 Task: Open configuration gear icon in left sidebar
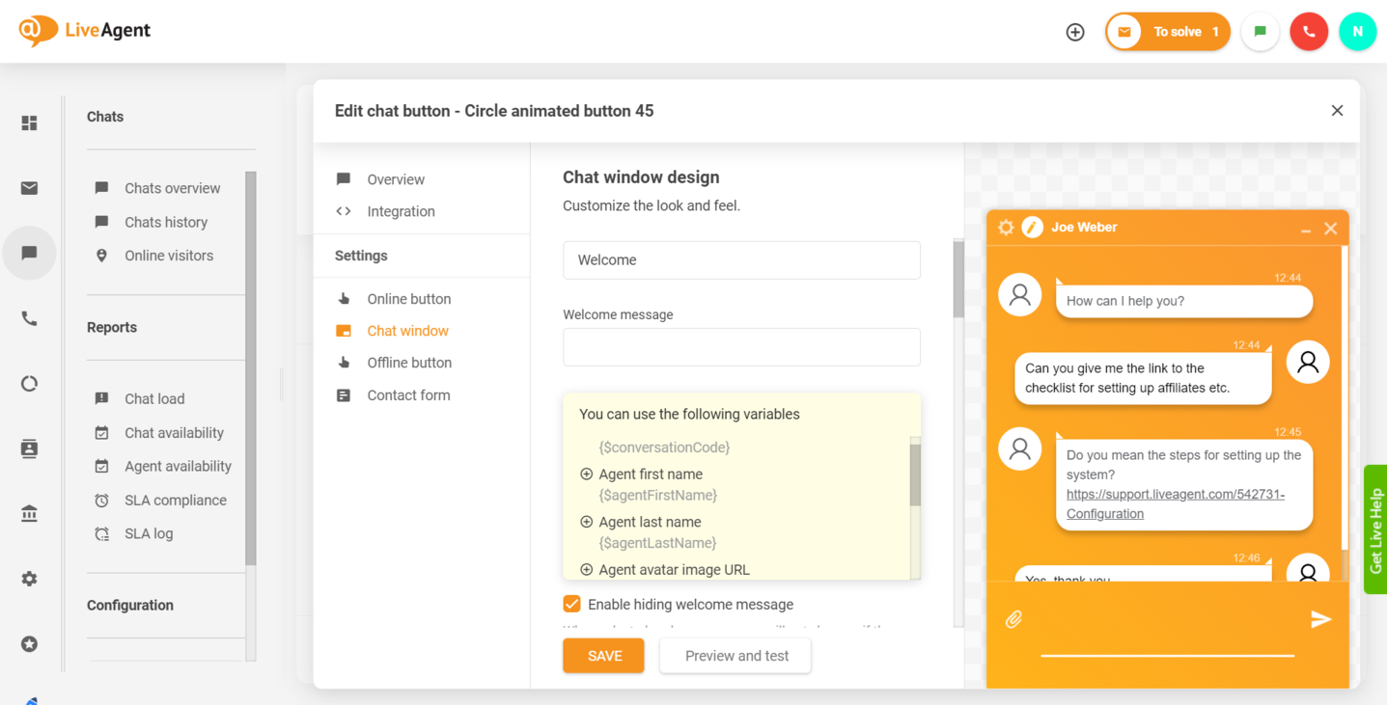point(30,579)
